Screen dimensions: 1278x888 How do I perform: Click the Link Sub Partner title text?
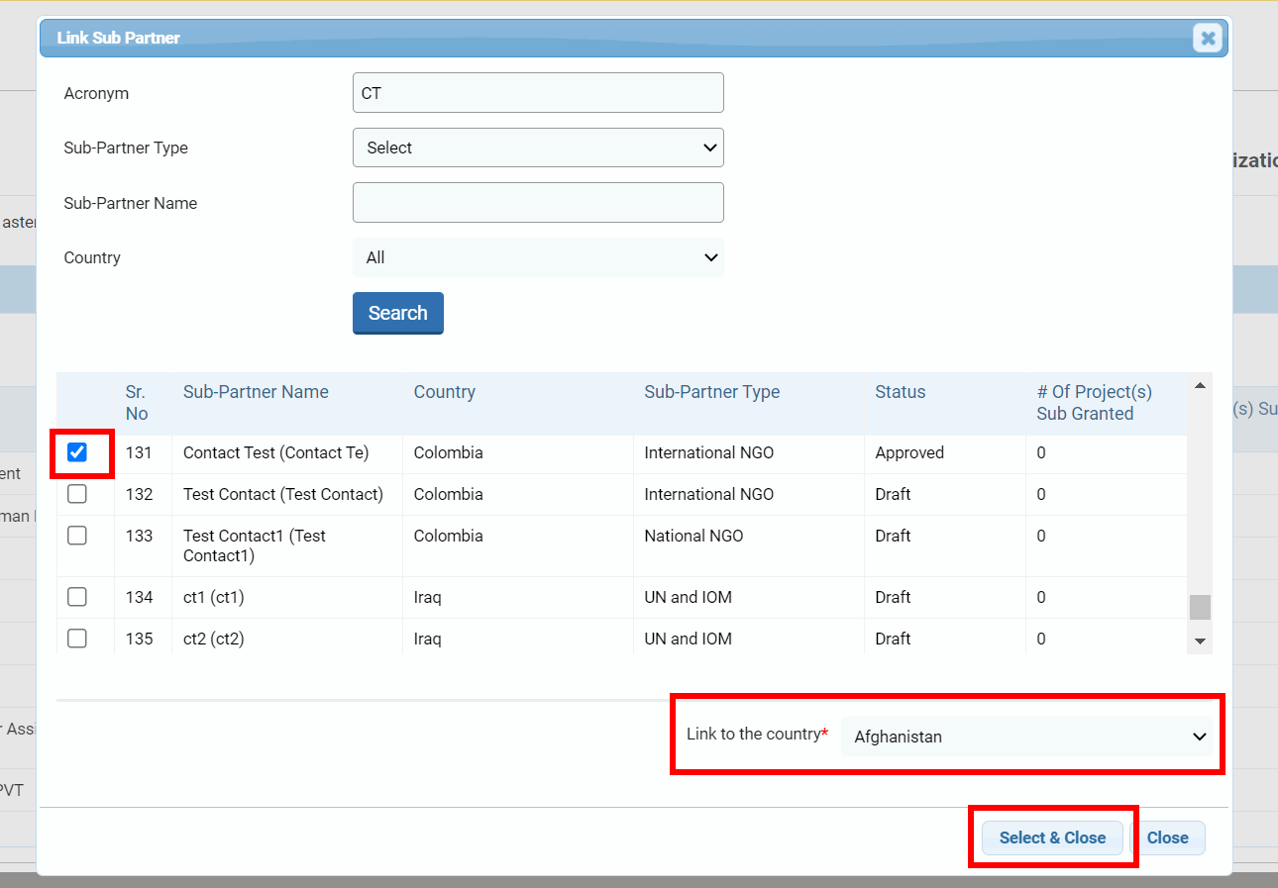[119, 39]
